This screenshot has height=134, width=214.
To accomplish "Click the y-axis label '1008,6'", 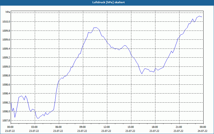I will [x=6, y=85].
